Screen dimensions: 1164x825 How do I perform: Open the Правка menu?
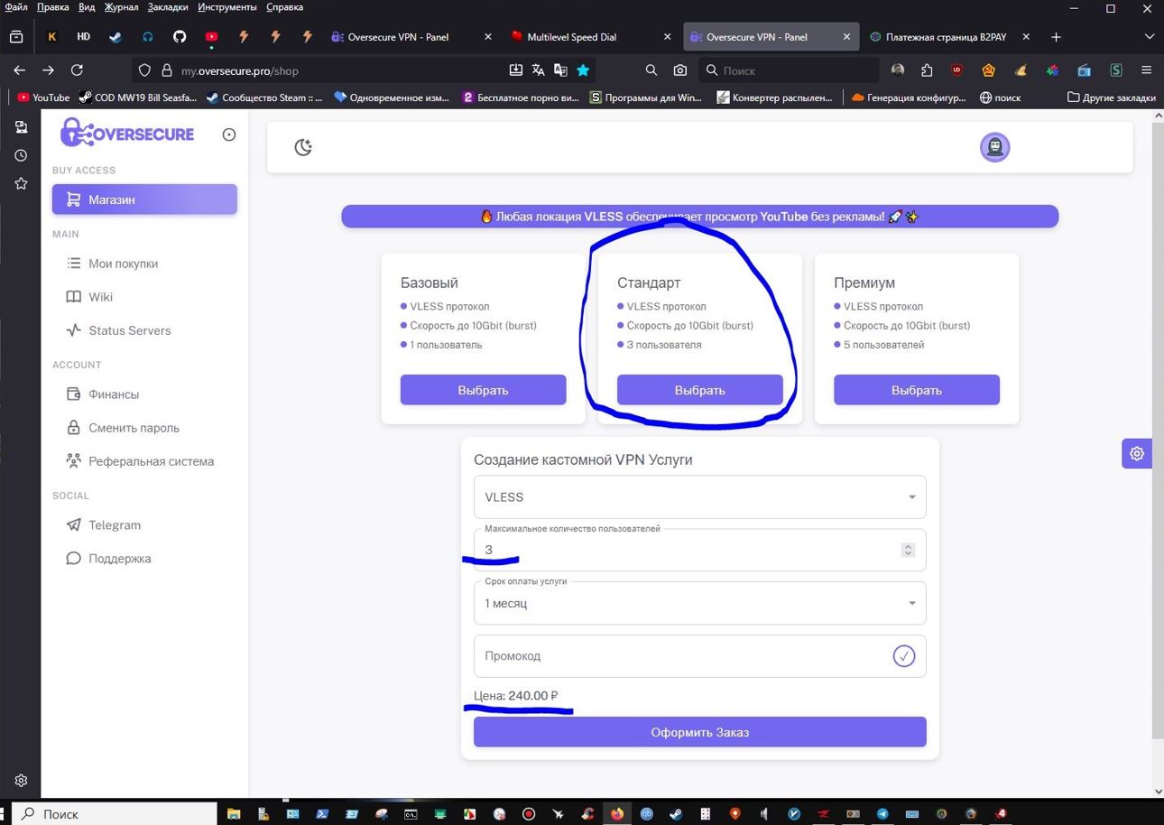pos(53,7)
